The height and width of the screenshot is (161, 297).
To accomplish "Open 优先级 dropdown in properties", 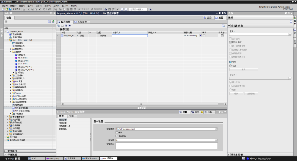I will [x=216, y=140].
